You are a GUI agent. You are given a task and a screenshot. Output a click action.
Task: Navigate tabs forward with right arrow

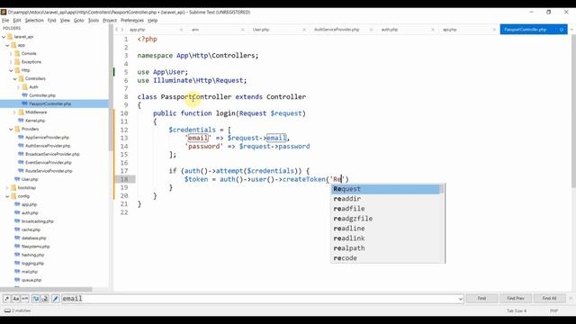click(x=122, y=30)
